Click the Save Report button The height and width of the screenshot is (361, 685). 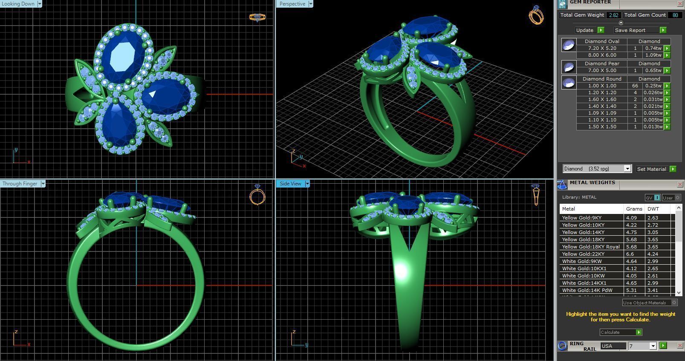point(636,30)
